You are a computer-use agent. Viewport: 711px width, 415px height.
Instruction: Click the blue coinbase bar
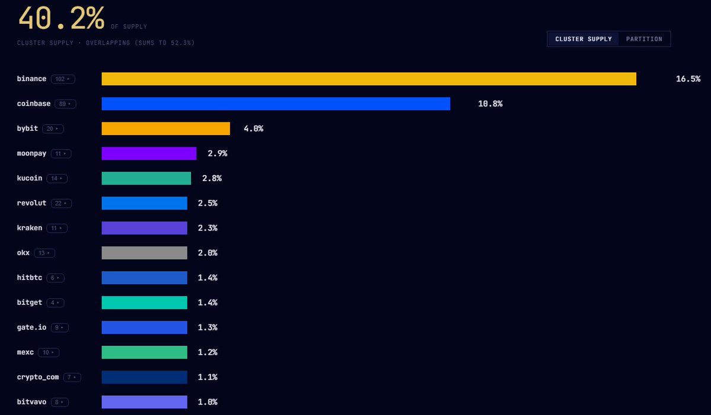pos(276,104)
